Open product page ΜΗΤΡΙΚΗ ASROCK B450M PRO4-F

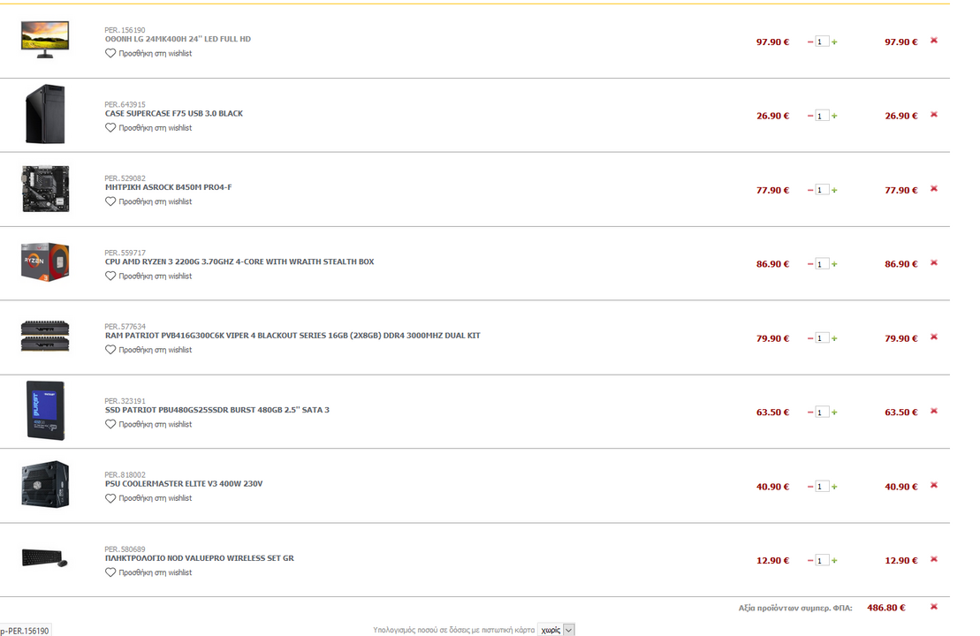click(168, 187)
